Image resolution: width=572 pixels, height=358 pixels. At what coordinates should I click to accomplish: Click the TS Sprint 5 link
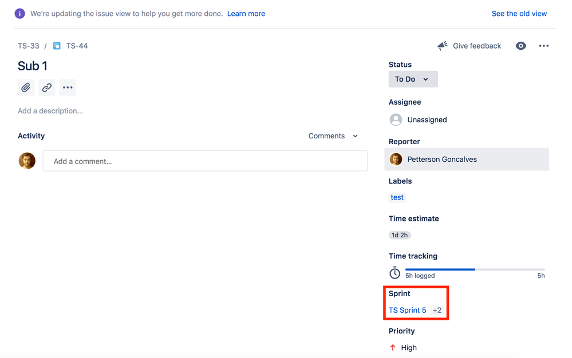(408, 310)
